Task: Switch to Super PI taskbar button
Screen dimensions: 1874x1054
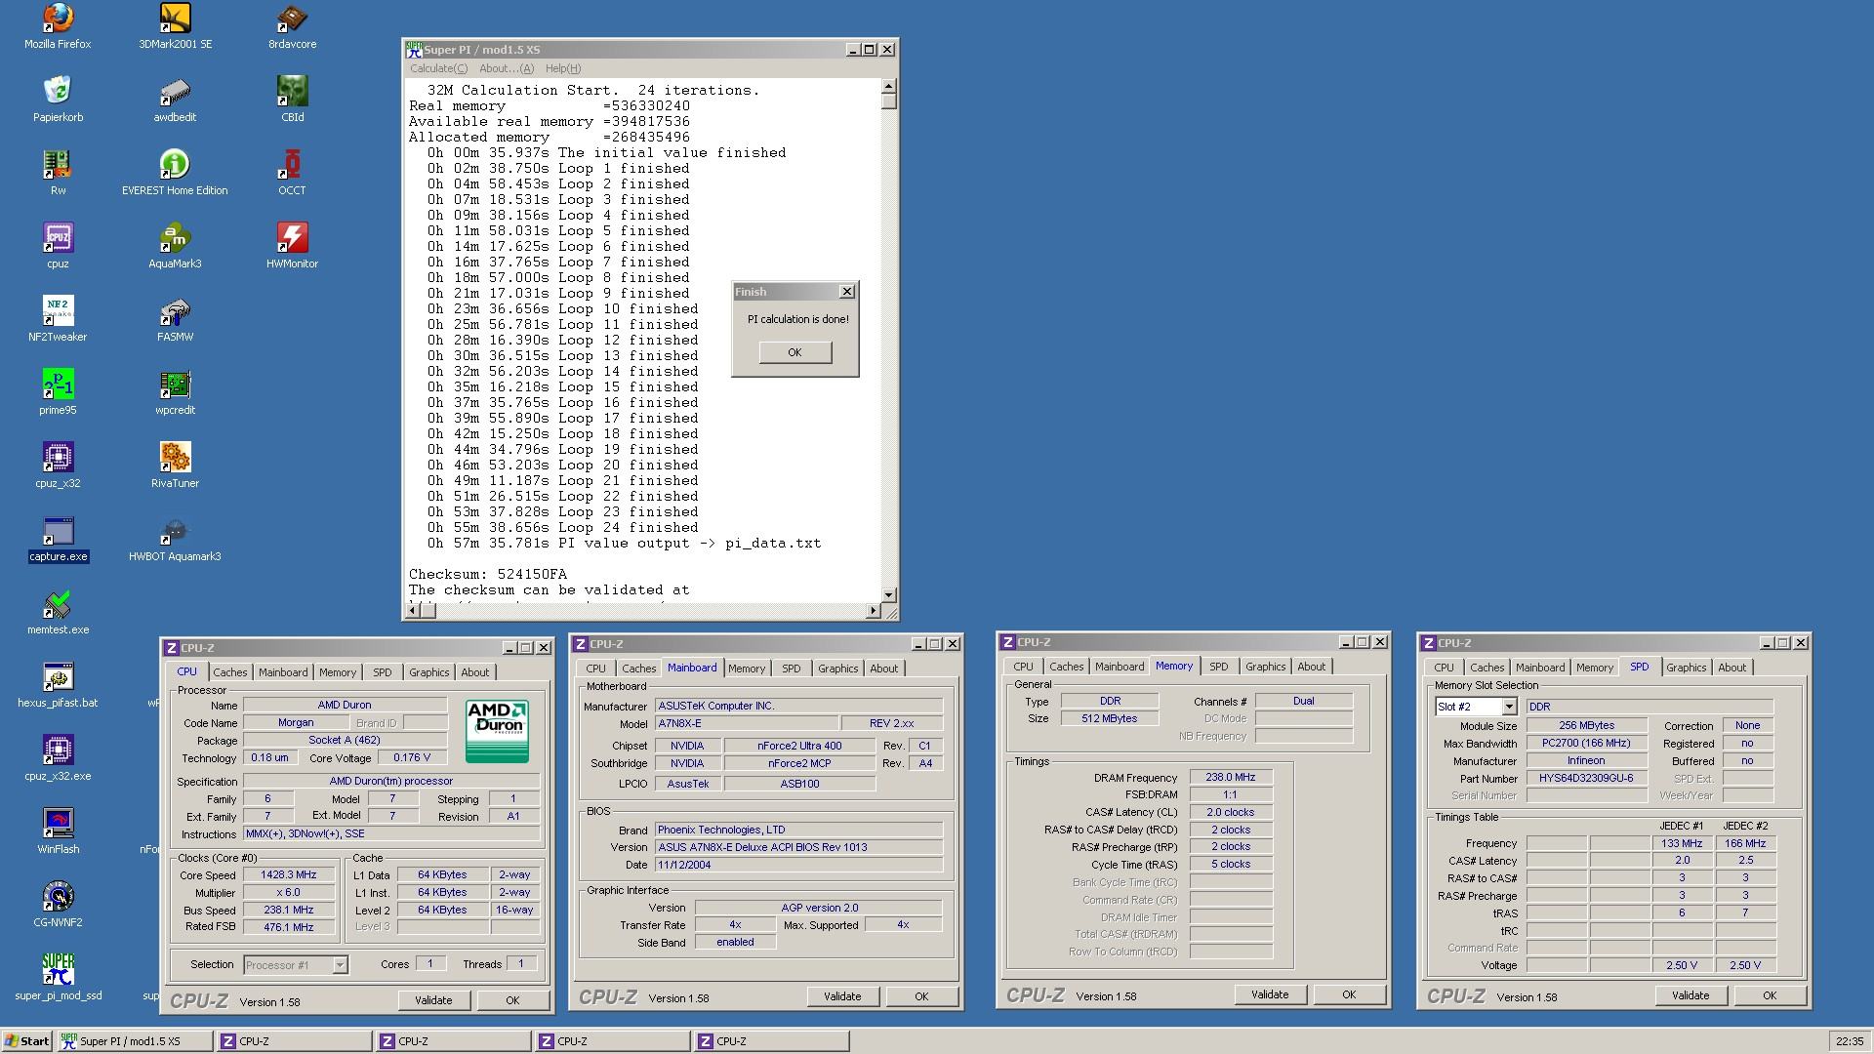Action: pos(135,1041)
